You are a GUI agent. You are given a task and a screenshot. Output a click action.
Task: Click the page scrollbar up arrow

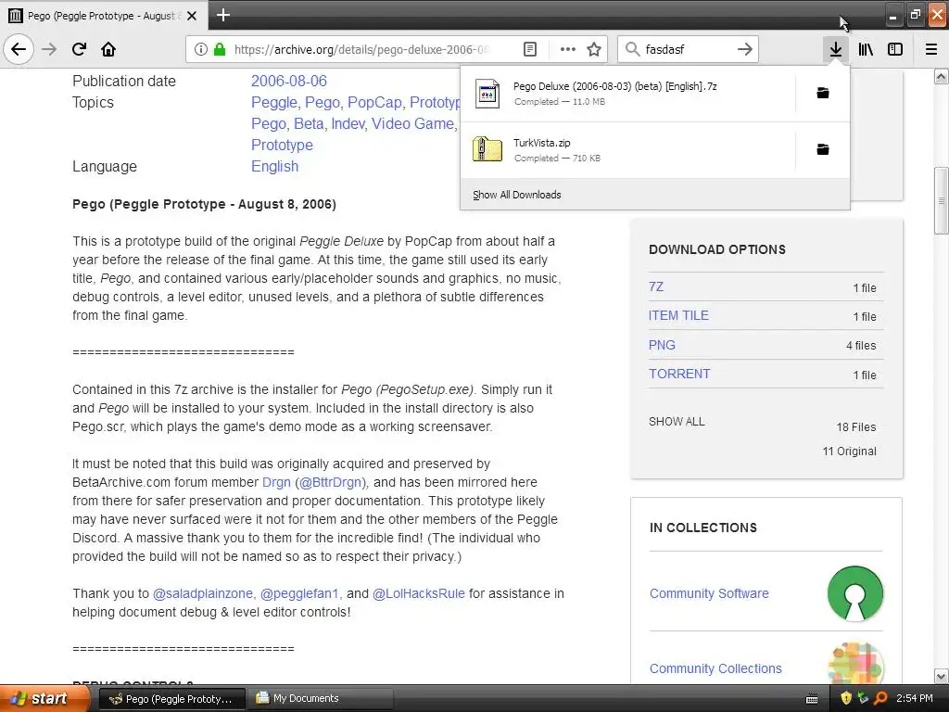click(942, 76)
